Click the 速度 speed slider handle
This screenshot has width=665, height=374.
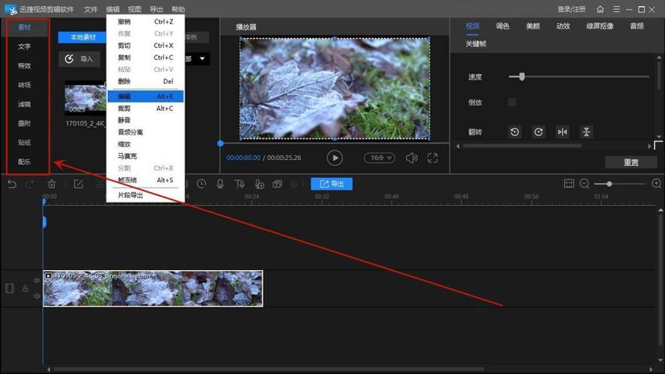[521, 76]
